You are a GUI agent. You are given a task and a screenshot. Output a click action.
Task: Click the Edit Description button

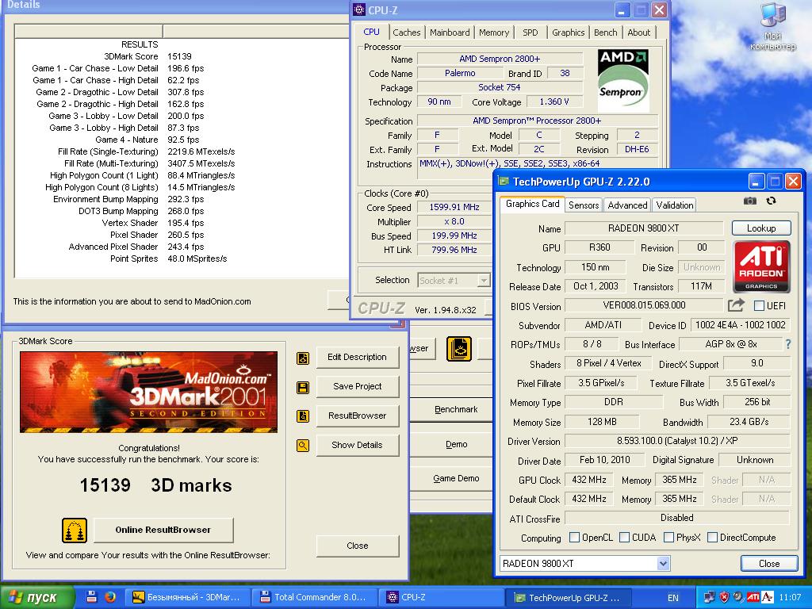(358, 357)
